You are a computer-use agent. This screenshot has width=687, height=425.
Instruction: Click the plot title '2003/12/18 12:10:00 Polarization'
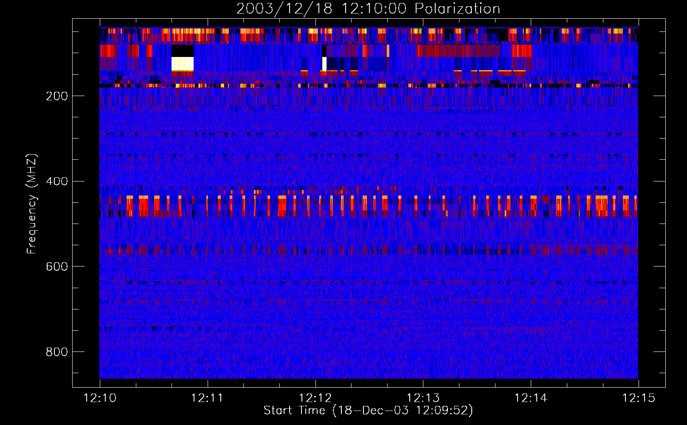pyautogui.click(x=368, y=8)
